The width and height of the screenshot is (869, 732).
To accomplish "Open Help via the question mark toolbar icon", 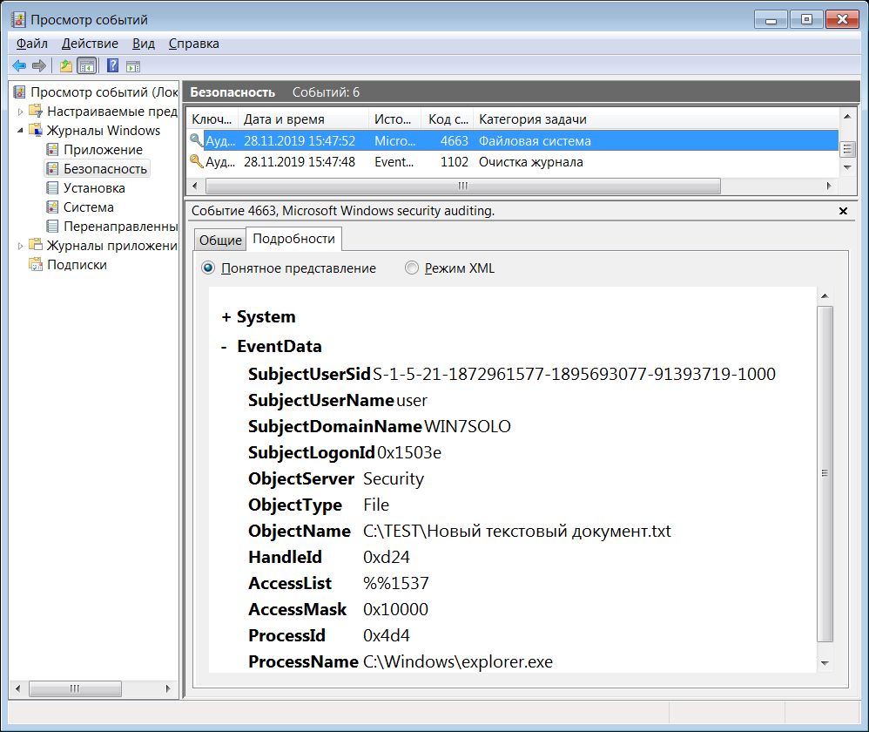I will pyautogui.click(x=112, y=66).
